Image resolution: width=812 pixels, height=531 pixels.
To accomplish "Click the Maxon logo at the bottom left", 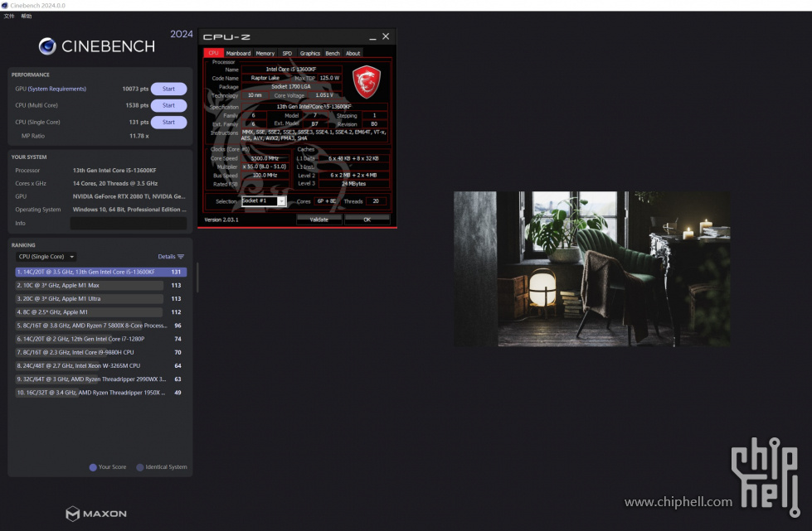I will click(96, 514).
